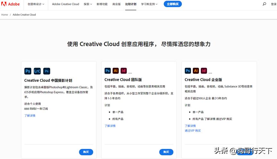Open 通过VIP 购买 link in 企业版 card
The width and height of the screenshot is (277, 159).
pos(193,130)
